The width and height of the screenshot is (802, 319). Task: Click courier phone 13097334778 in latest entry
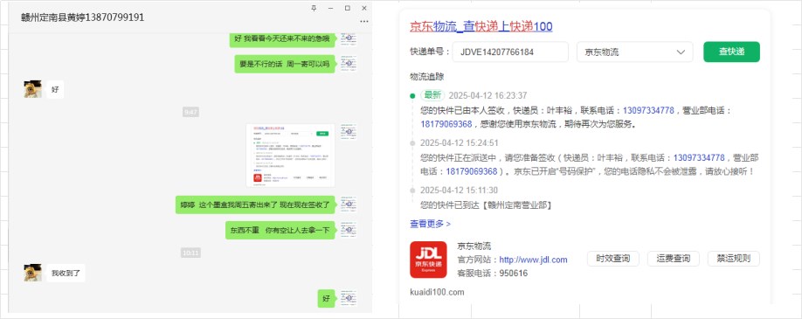point(648,110)
